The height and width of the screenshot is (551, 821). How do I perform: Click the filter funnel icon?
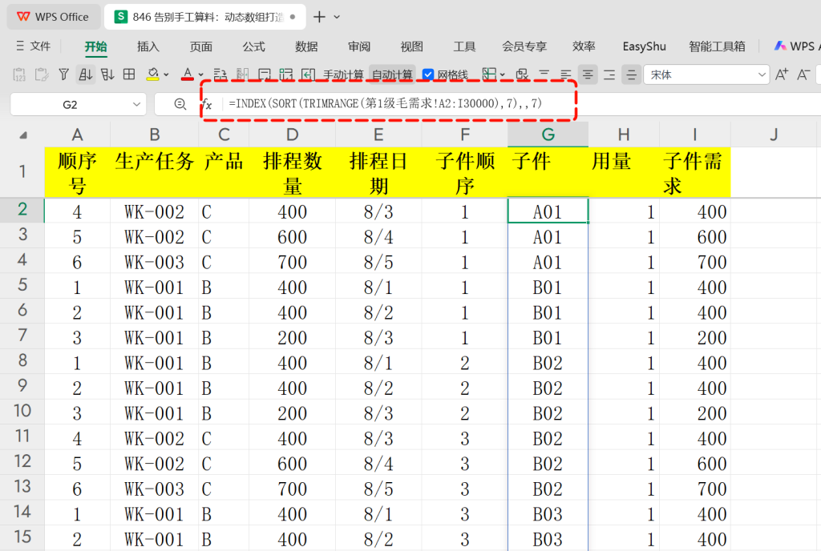(x=63, y=74)
